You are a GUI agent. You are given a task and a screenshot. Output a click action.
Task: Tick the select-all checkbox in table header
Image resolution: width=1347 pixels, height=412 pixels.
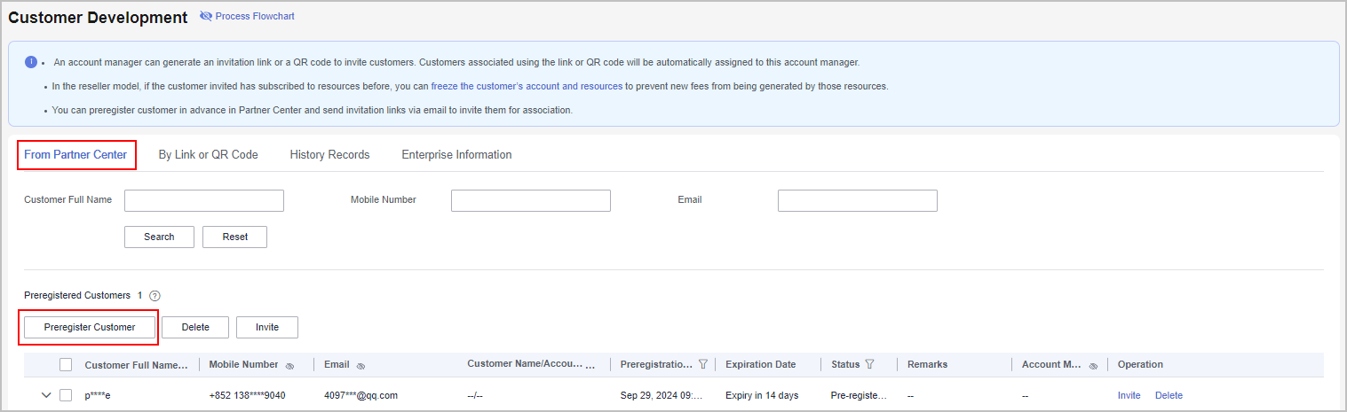tap(66, 364)
